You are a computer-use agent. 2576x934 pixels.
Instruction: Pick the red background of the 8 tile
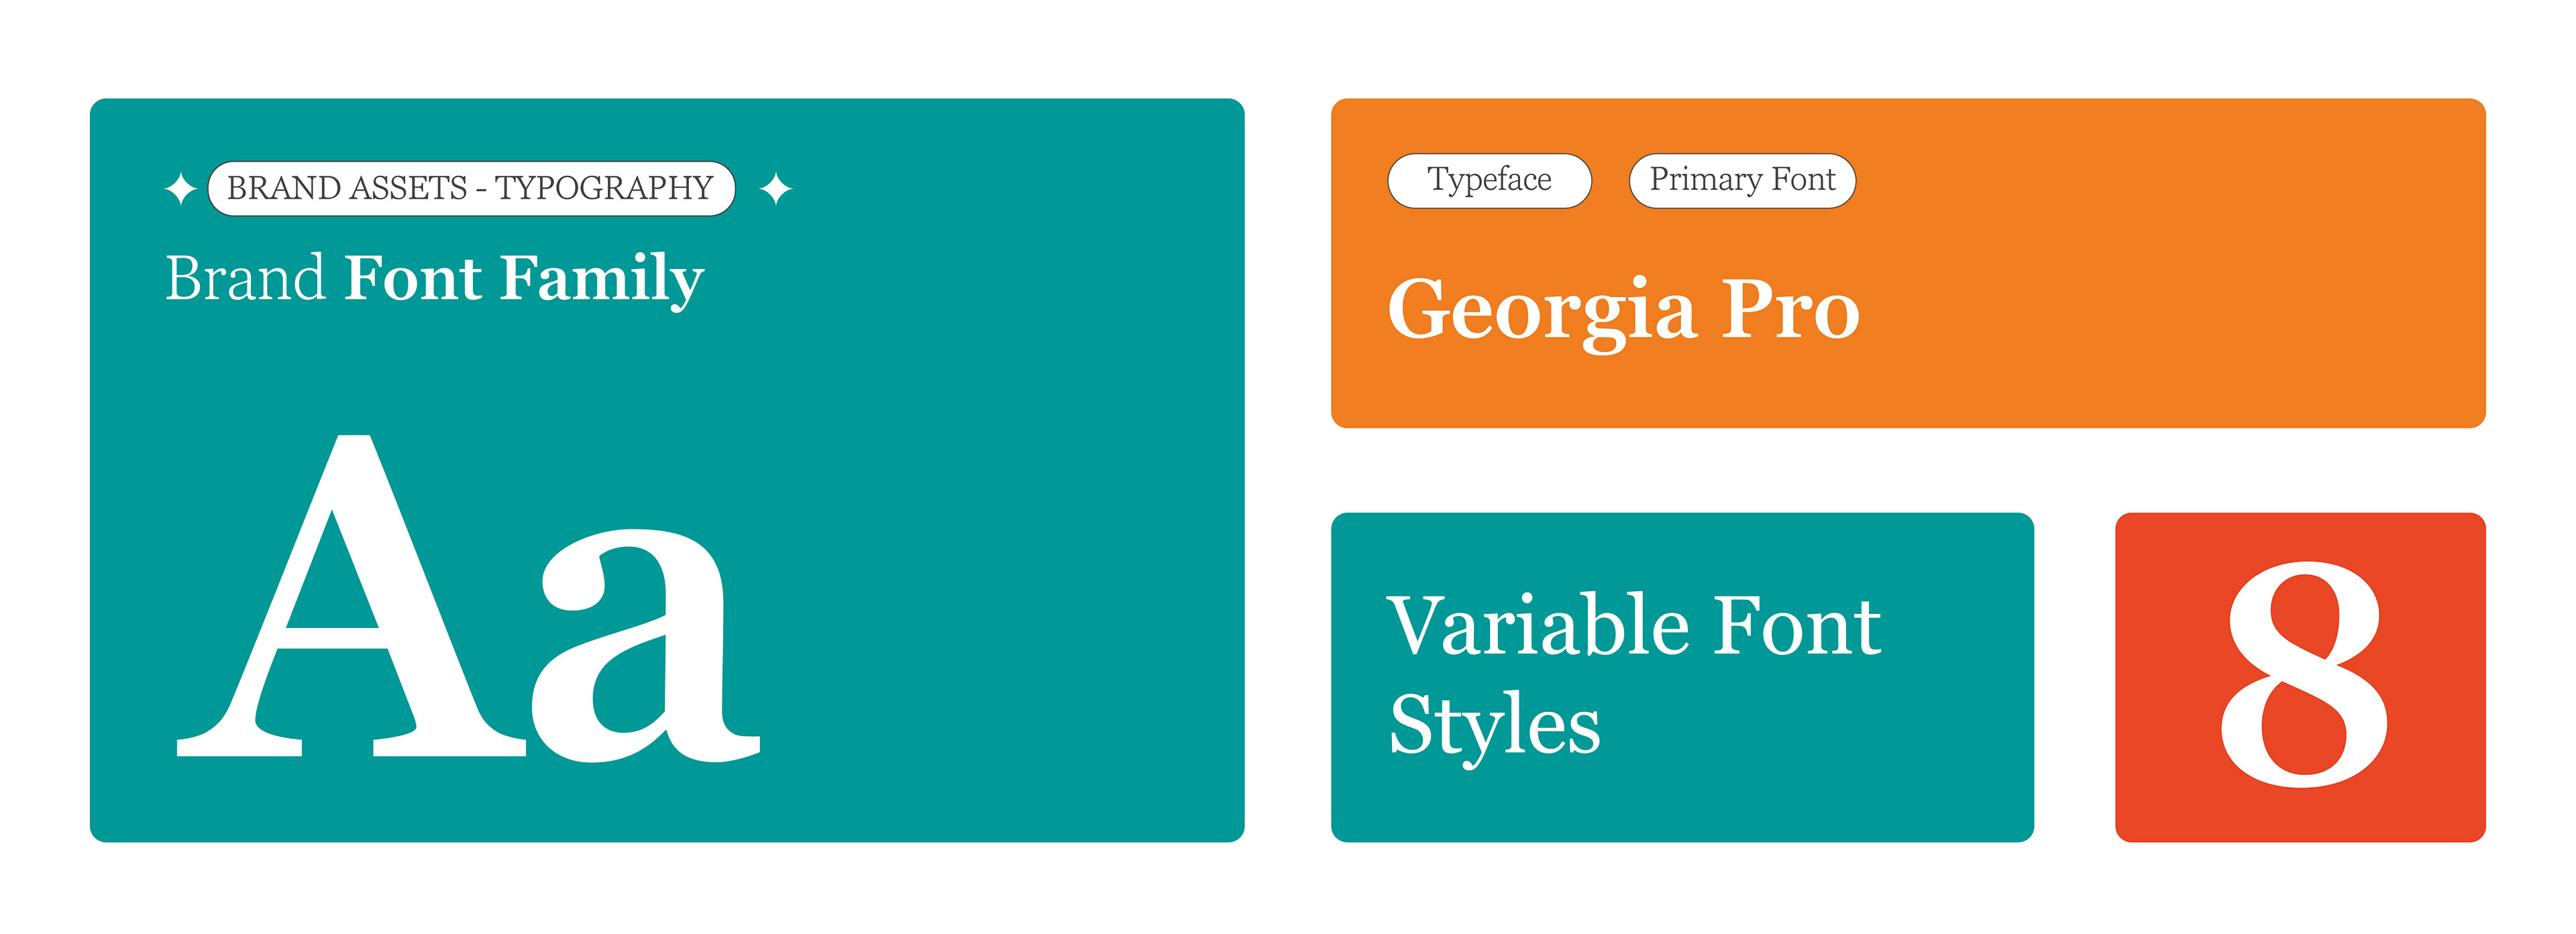pos(2440,790)
